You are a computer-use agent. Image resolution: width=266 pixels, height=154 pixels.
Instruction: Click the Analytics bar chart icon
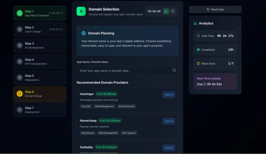click(195, 23)
